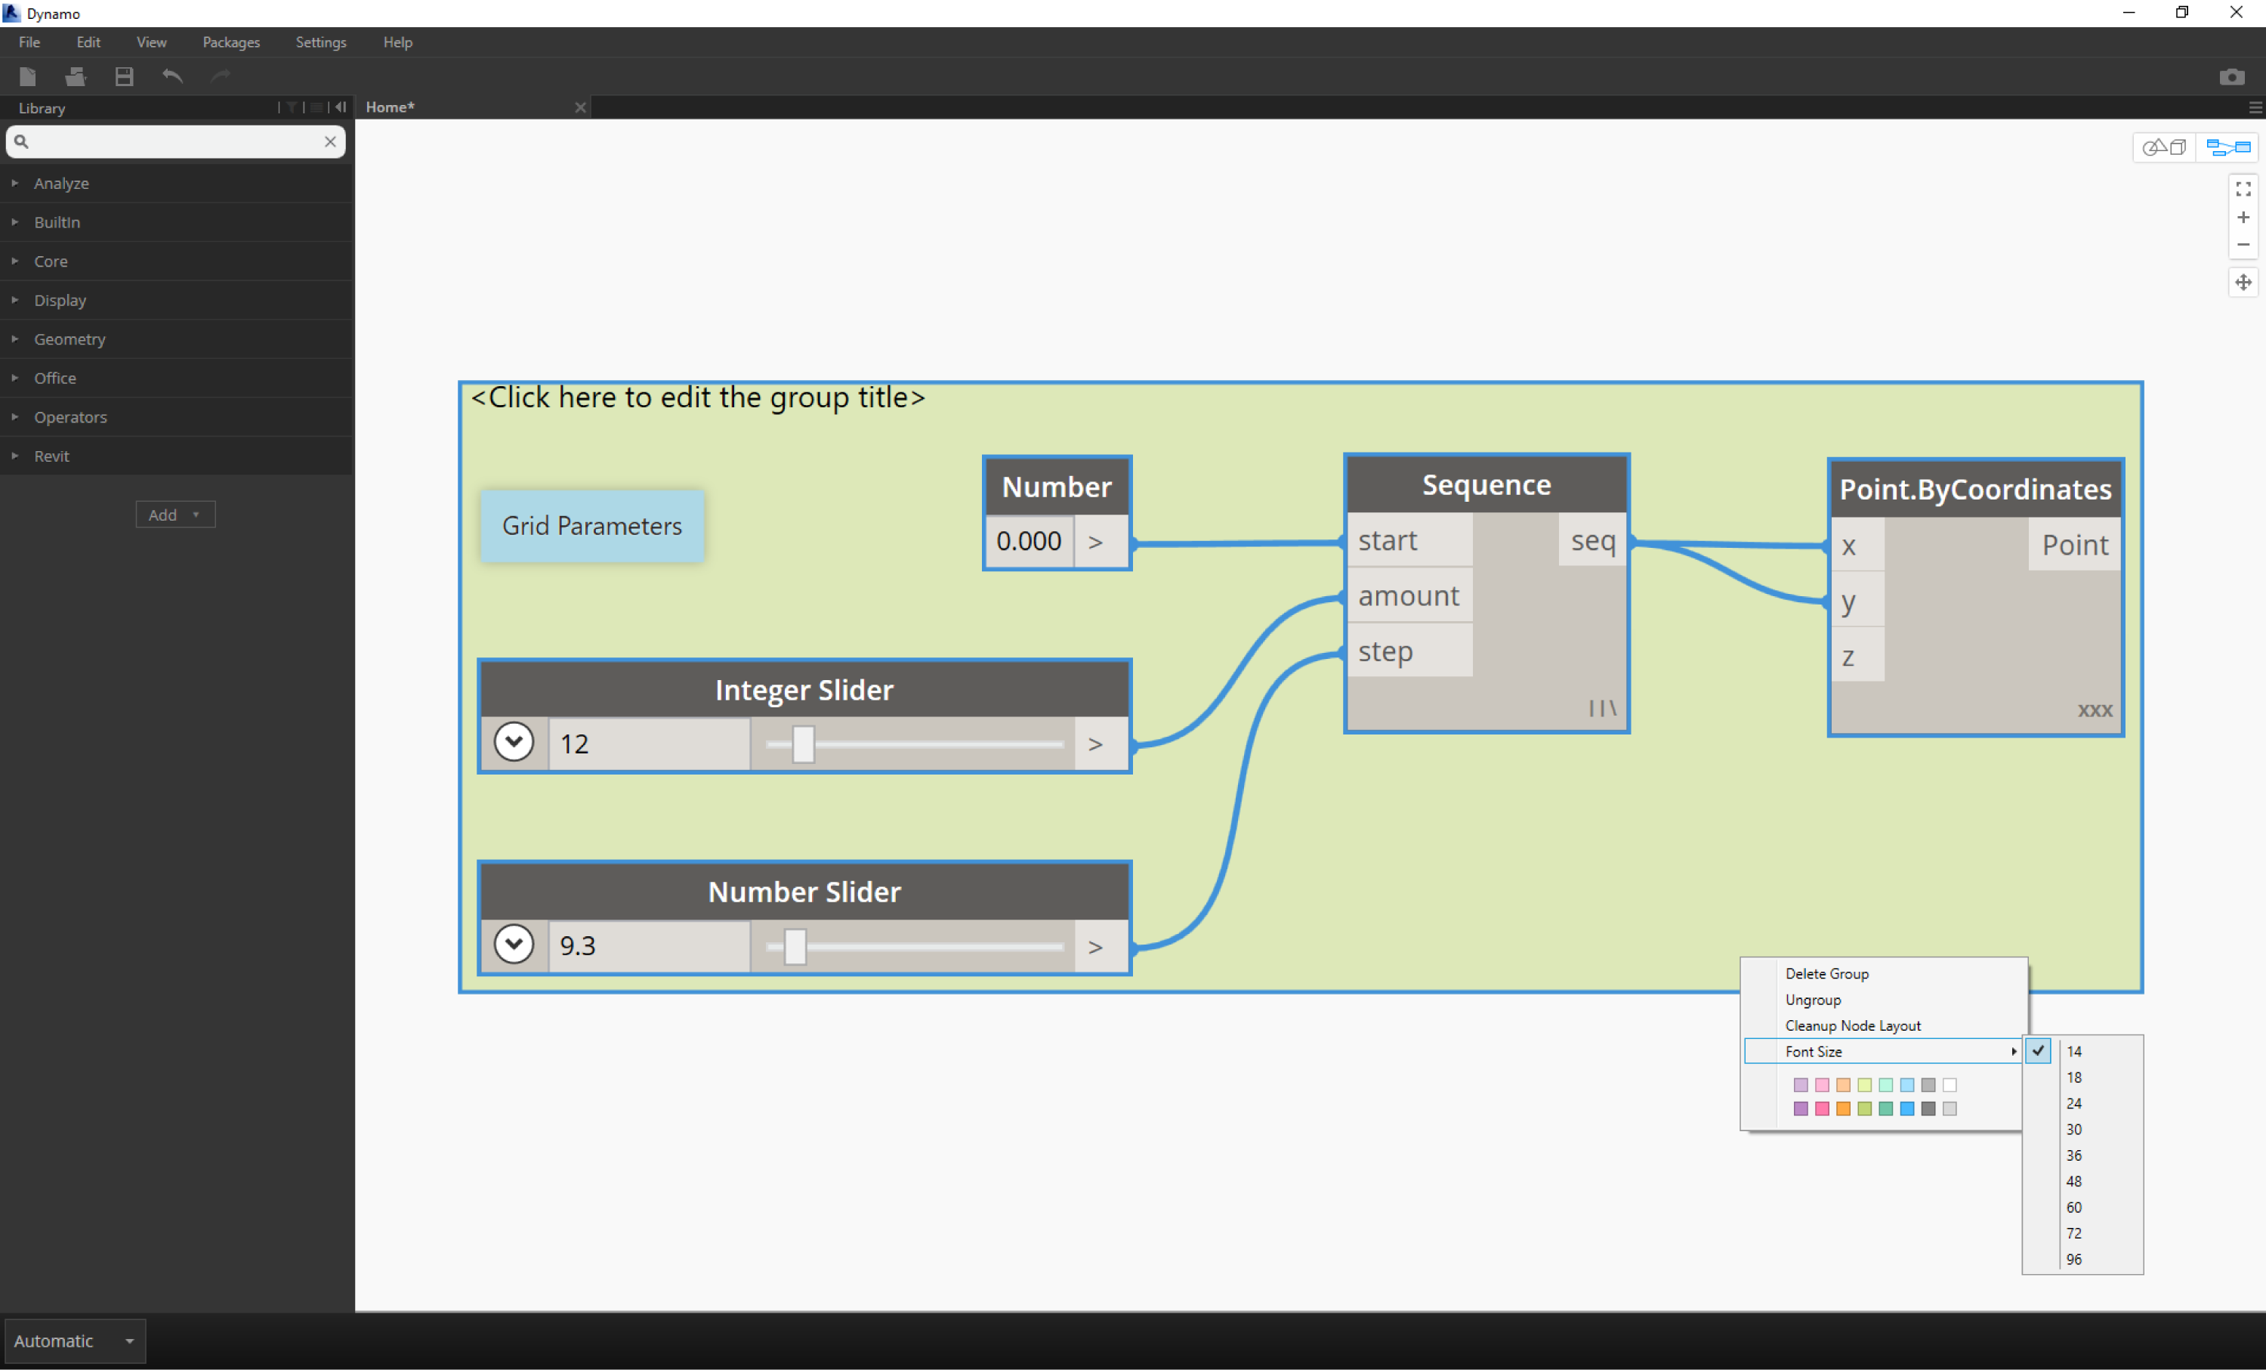This screenshot has height=1370, width=2266.
Task: Expand the Number Slider settings chevron
Action: (x=514, y=944)
